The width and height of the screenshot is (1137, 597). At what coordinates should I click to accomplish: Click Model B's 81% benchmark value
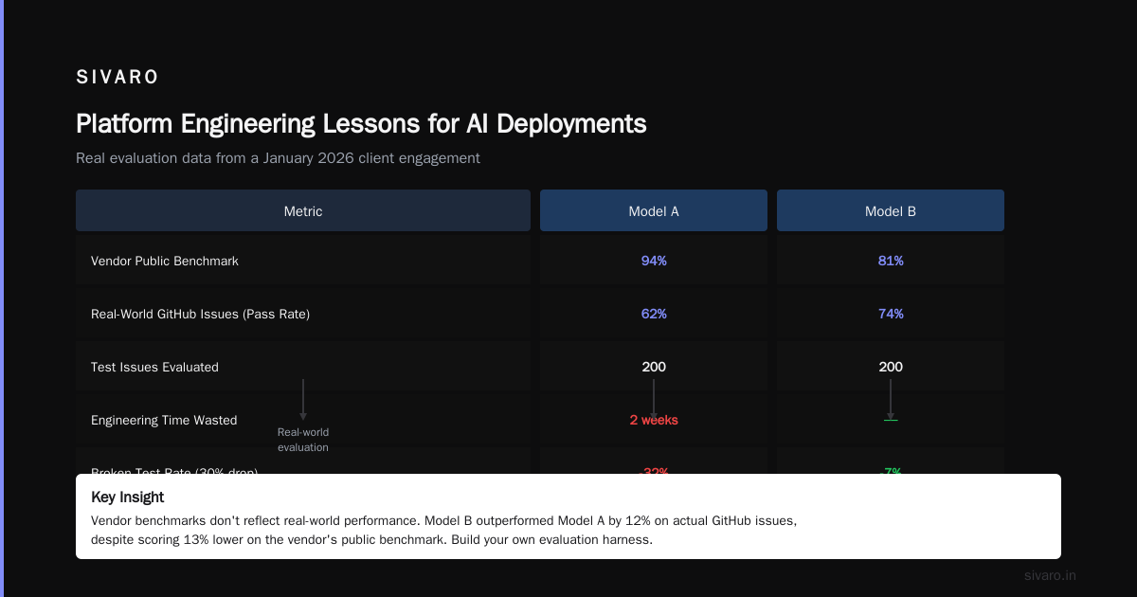click(x=891, y=261)
